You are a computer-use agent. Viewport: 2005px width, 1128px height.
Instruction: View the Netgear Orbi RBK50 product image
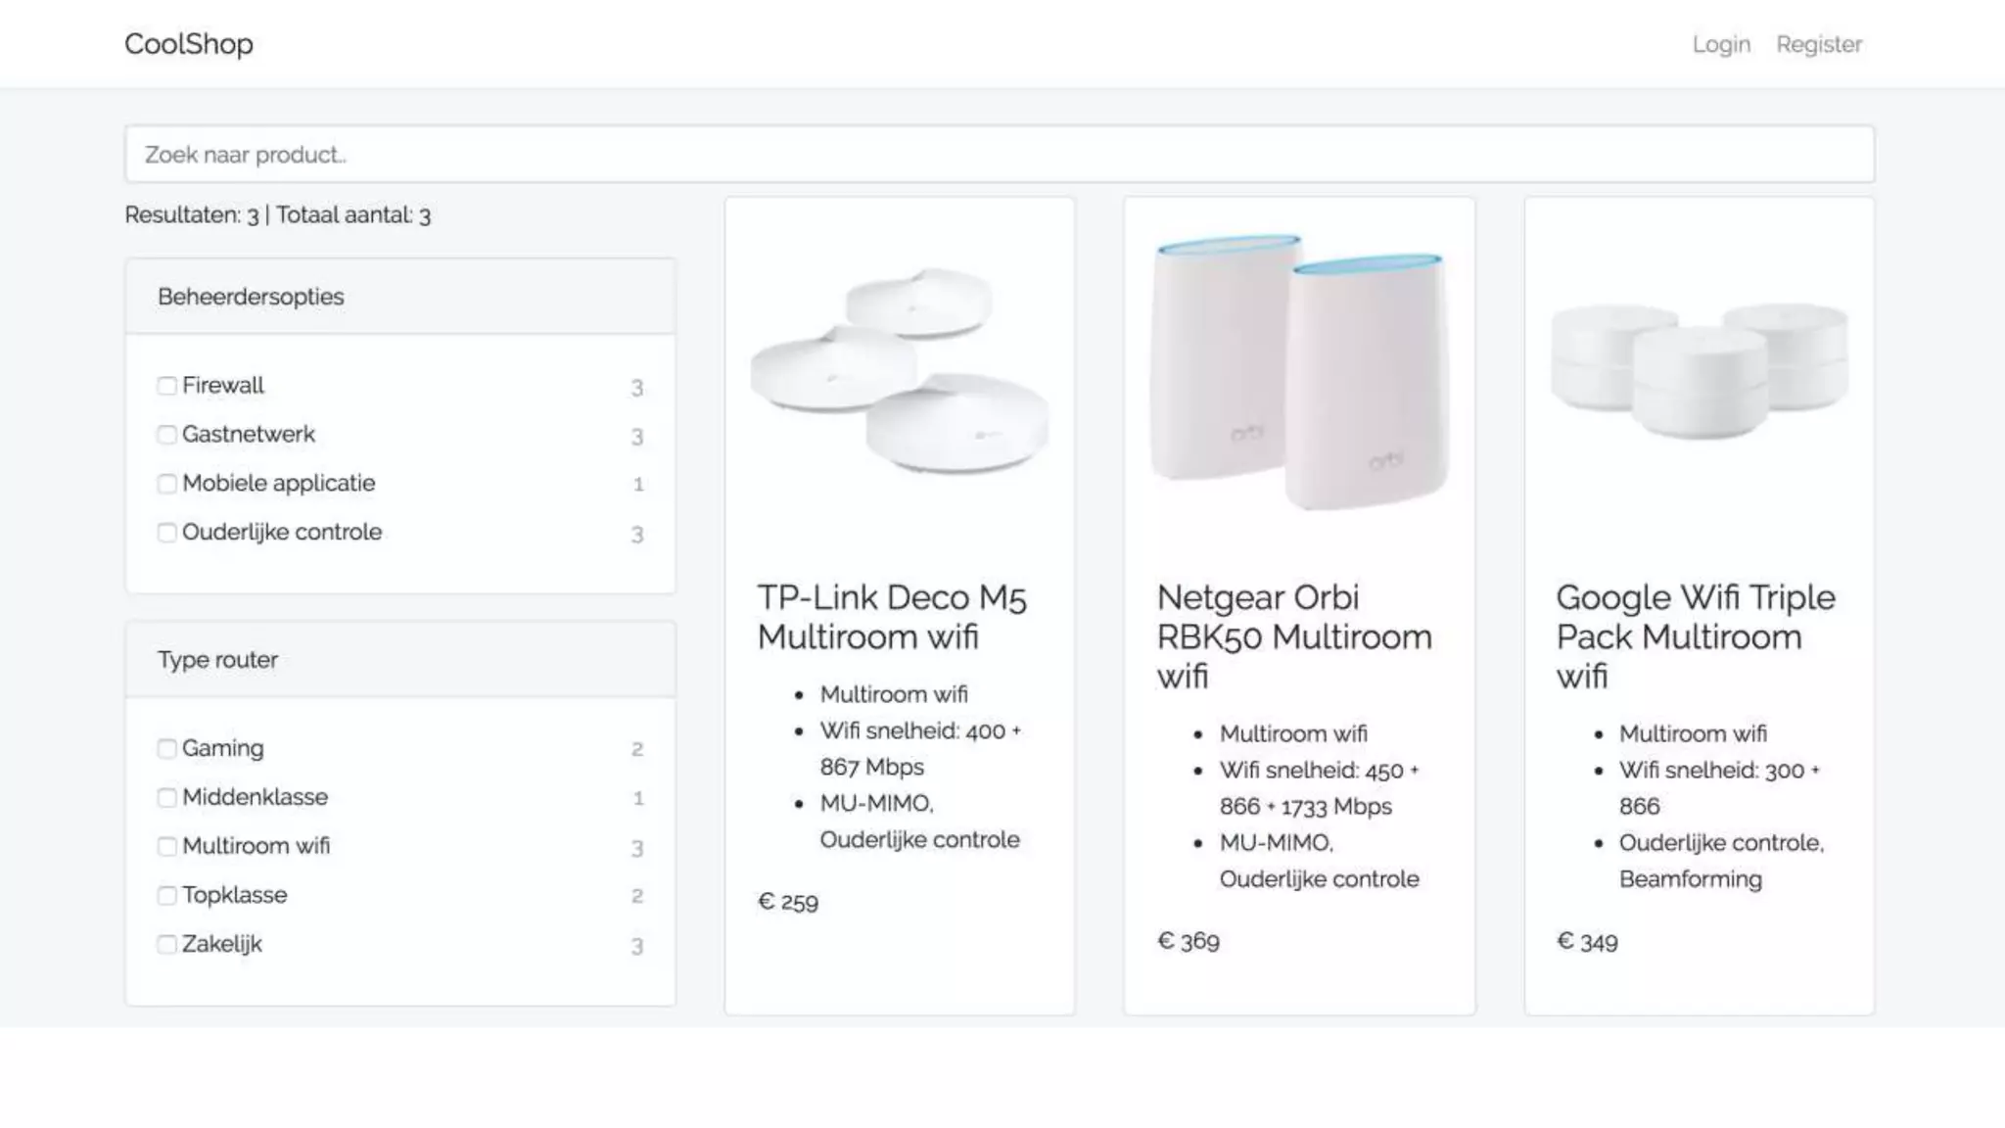coord(1299,372)
